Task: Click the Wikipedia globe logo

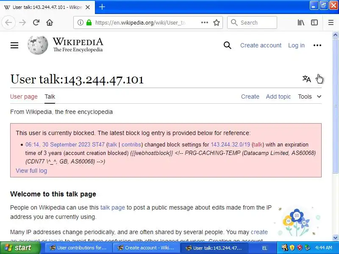Action: pos(38,45)
